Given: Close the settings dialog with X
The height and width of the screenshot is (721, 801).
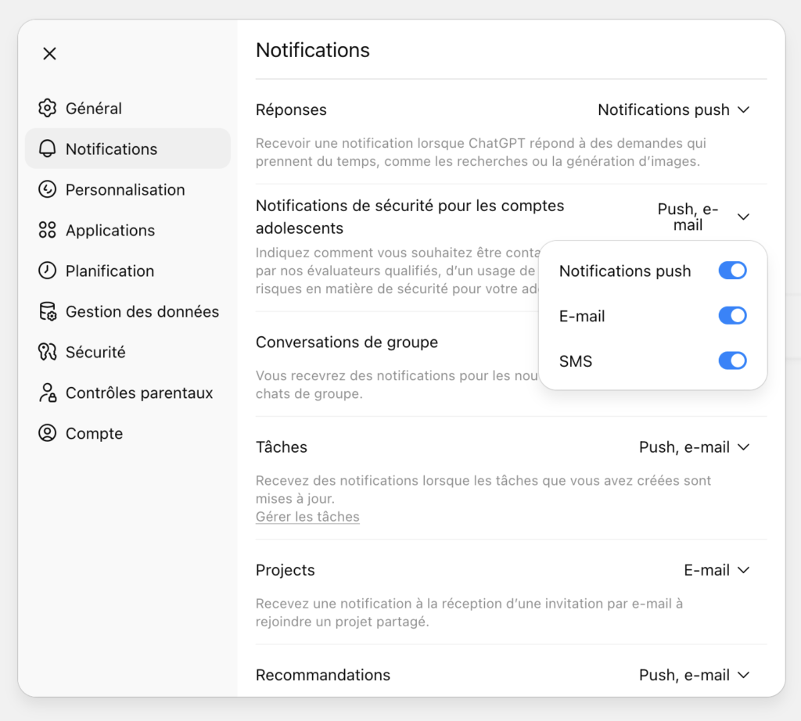Looking at the screenshot, I should tap(49, 54).
